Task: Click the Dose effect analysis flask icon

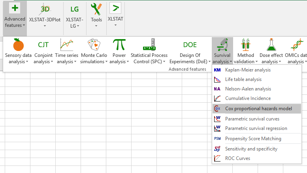Action: pos(271,45)
